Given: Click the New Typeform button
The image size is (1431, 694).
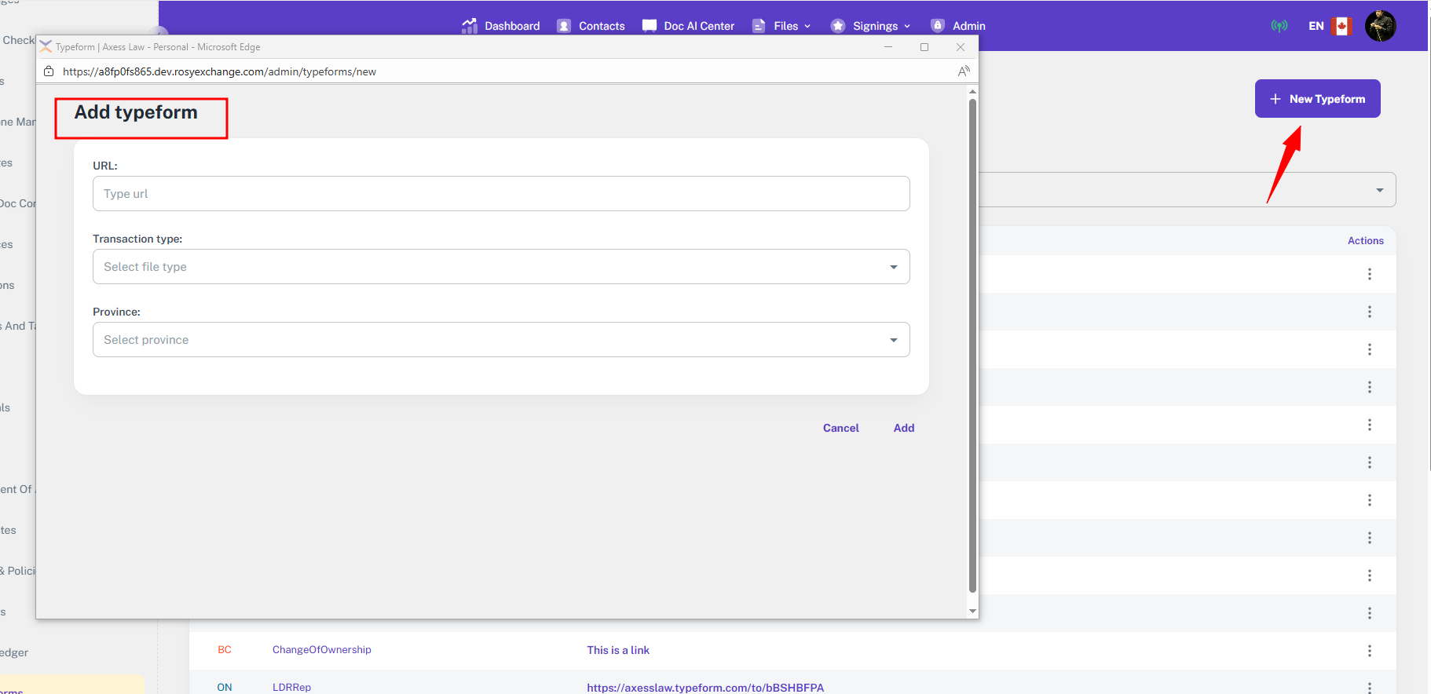Looking at the screenshot, I should pyautogui.click(x=1317, y=99).
